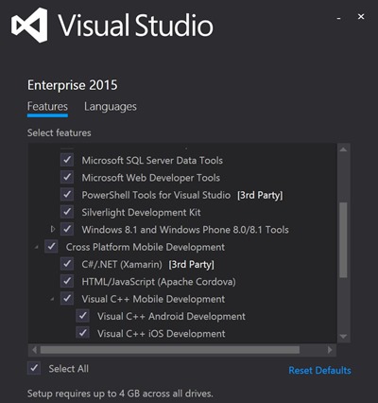378x403 pixels.
Task: Uncheck Cross Platform Mobile Development checkbox
Action: click(51, 247)
